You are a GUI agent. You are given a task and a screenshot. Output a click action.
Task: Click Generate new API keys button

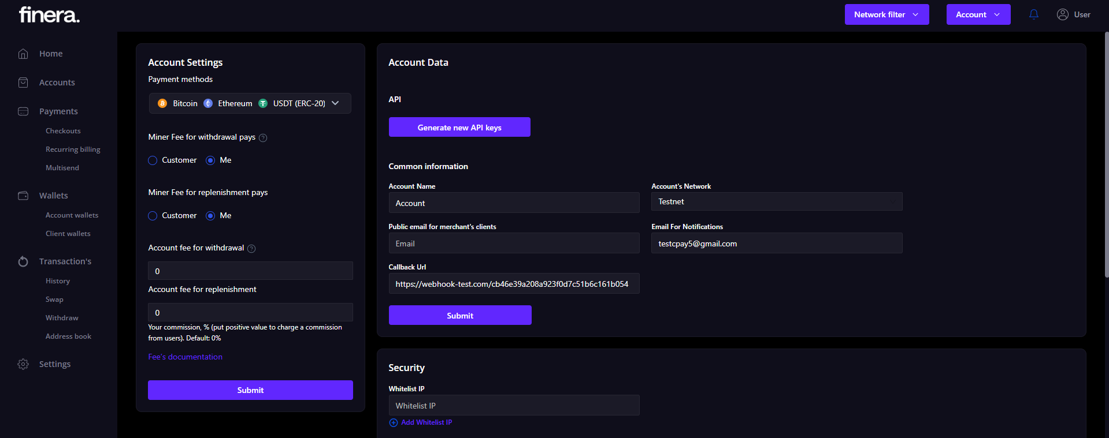click(x=459, y=128)
